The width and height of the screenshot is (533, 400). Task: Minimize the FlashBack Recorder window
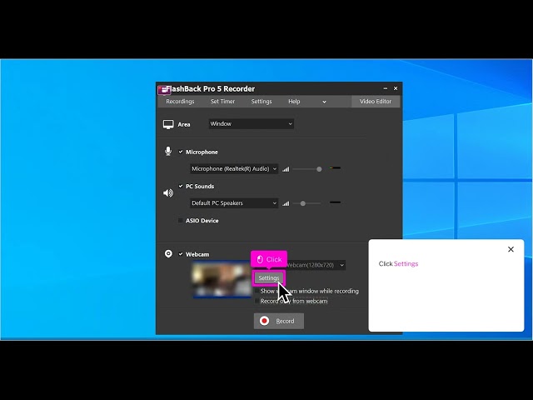(x=385, y=88)
